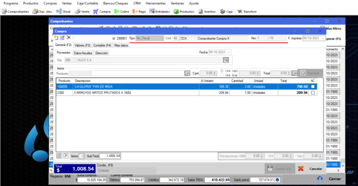Open Comprobantes from the main toolbar
The width and height of the screenshot is (358, 186).
(16, 11)
